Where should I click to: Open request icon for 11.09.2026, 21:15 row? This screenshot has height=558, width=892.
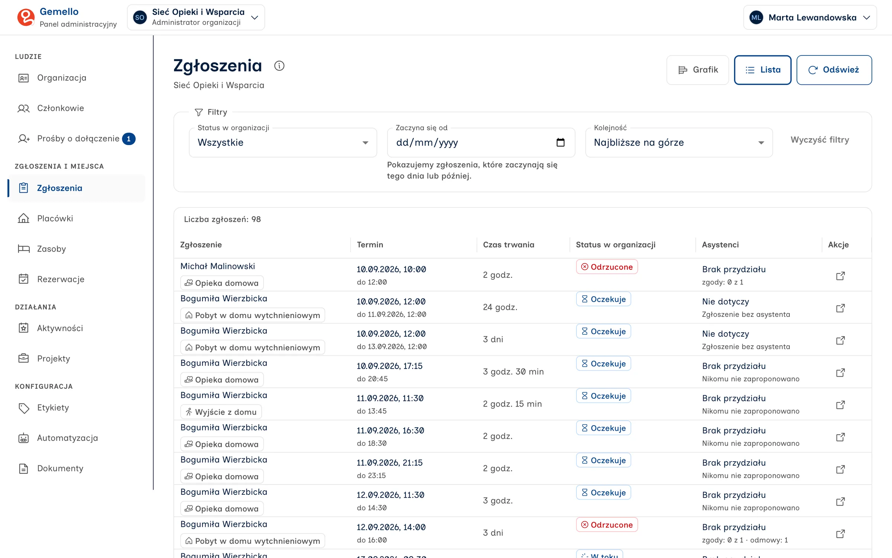840,469
